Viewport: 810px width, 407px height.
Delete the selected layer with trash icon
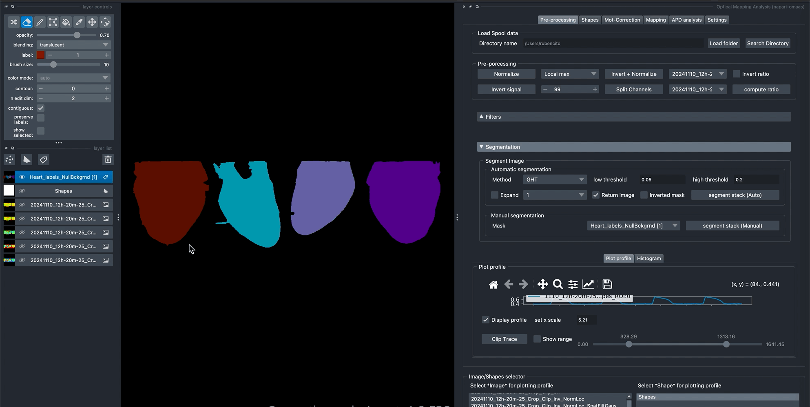[x=108, y=159]
